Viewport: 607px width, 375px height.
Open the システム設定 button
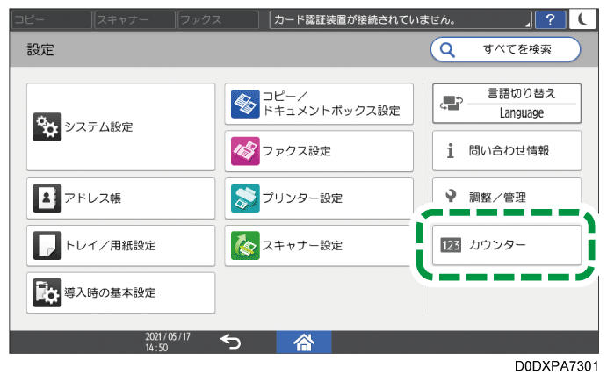pos(120,127)
